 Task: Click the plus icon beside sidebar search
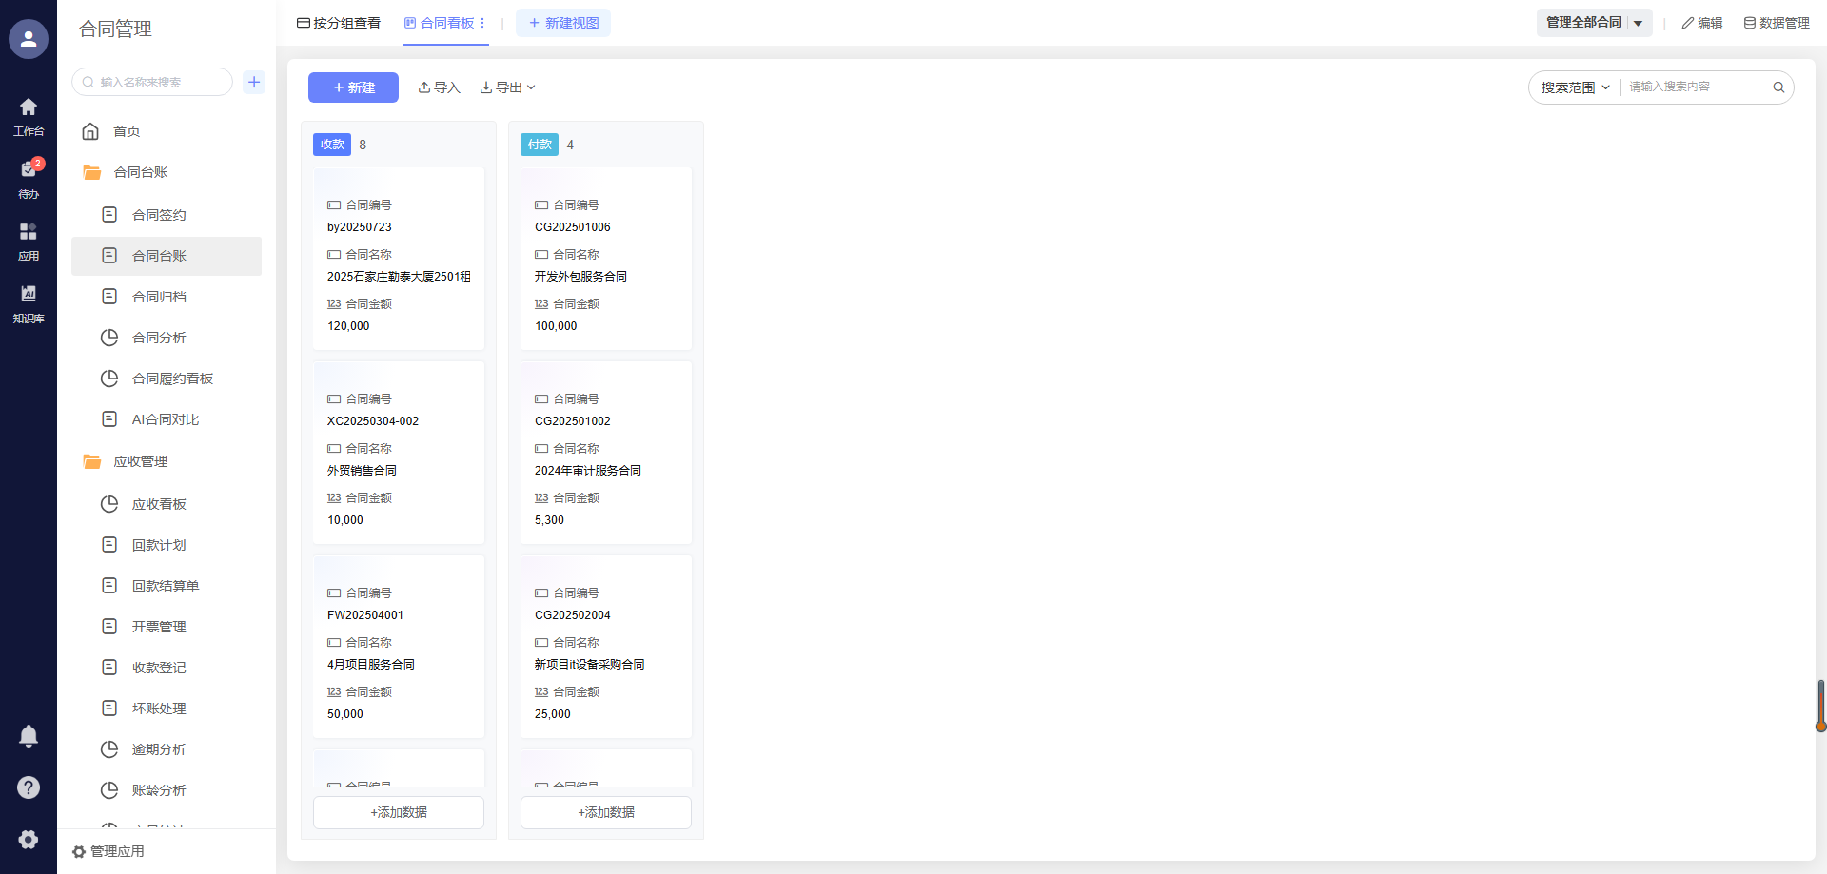254,82
